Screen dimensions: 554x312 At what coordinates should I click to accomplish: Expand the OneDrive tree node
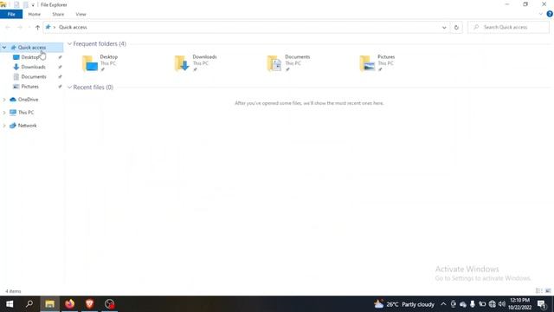4,100
